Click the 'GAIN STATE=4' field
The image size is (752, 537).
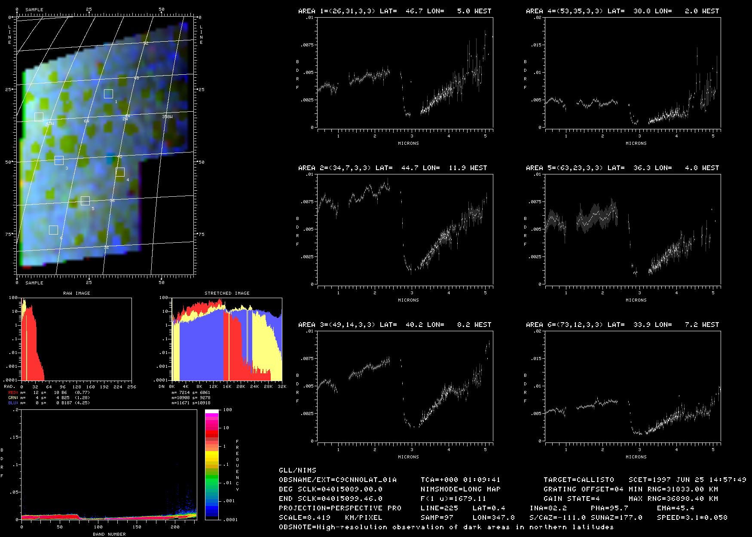[572, 499]
